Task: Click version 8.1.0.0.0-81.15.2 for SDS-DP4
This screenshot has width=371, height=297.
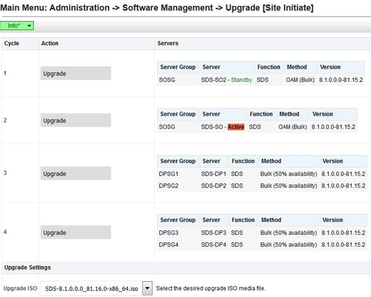Action: click(x=343, y=245)
